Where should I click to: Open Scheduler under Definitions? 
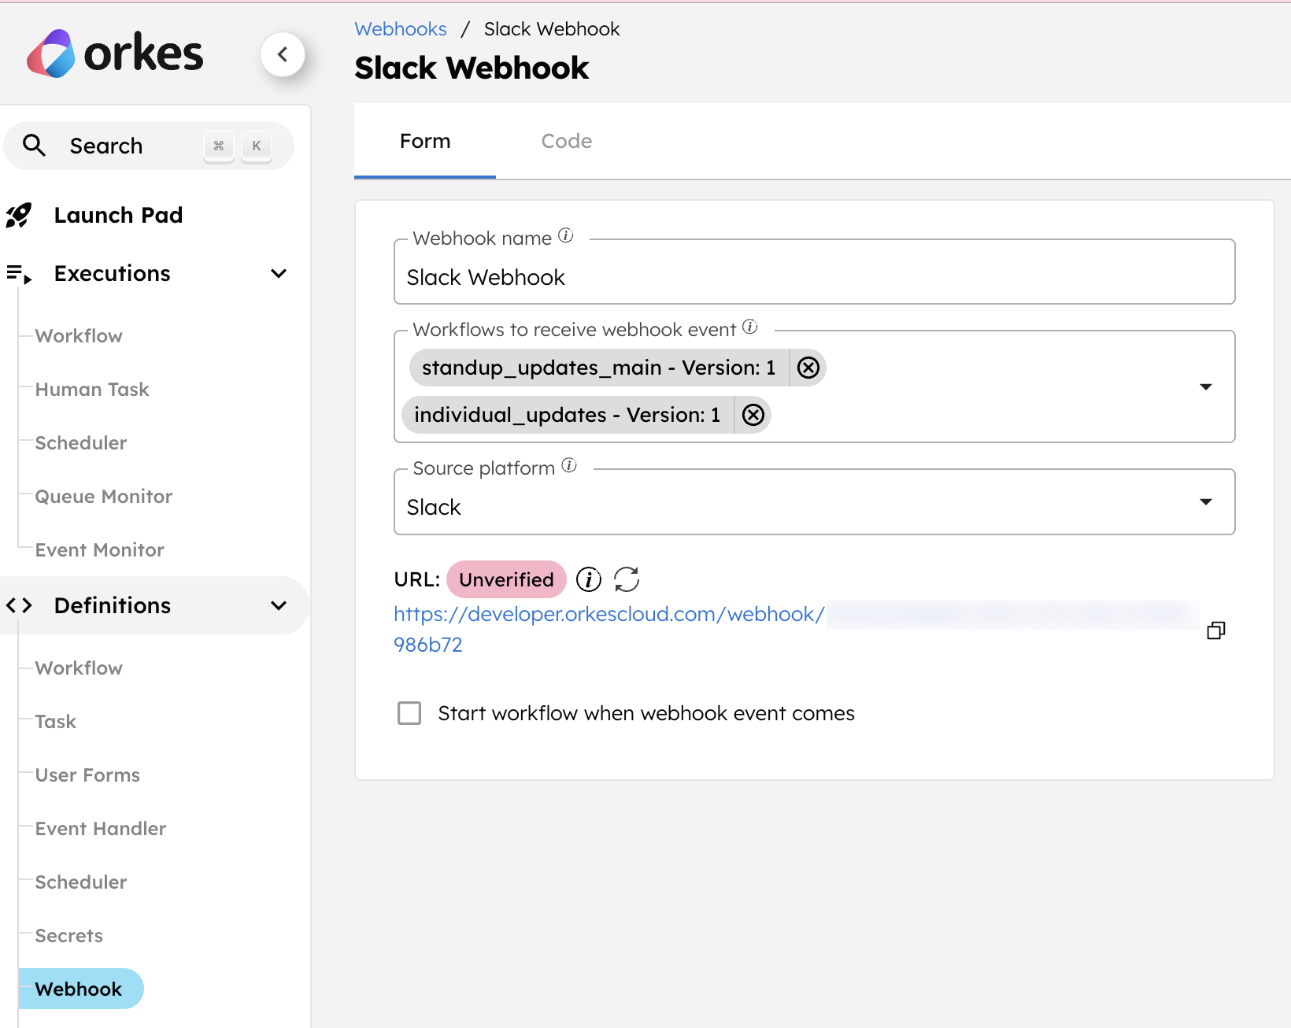point(81,882)
